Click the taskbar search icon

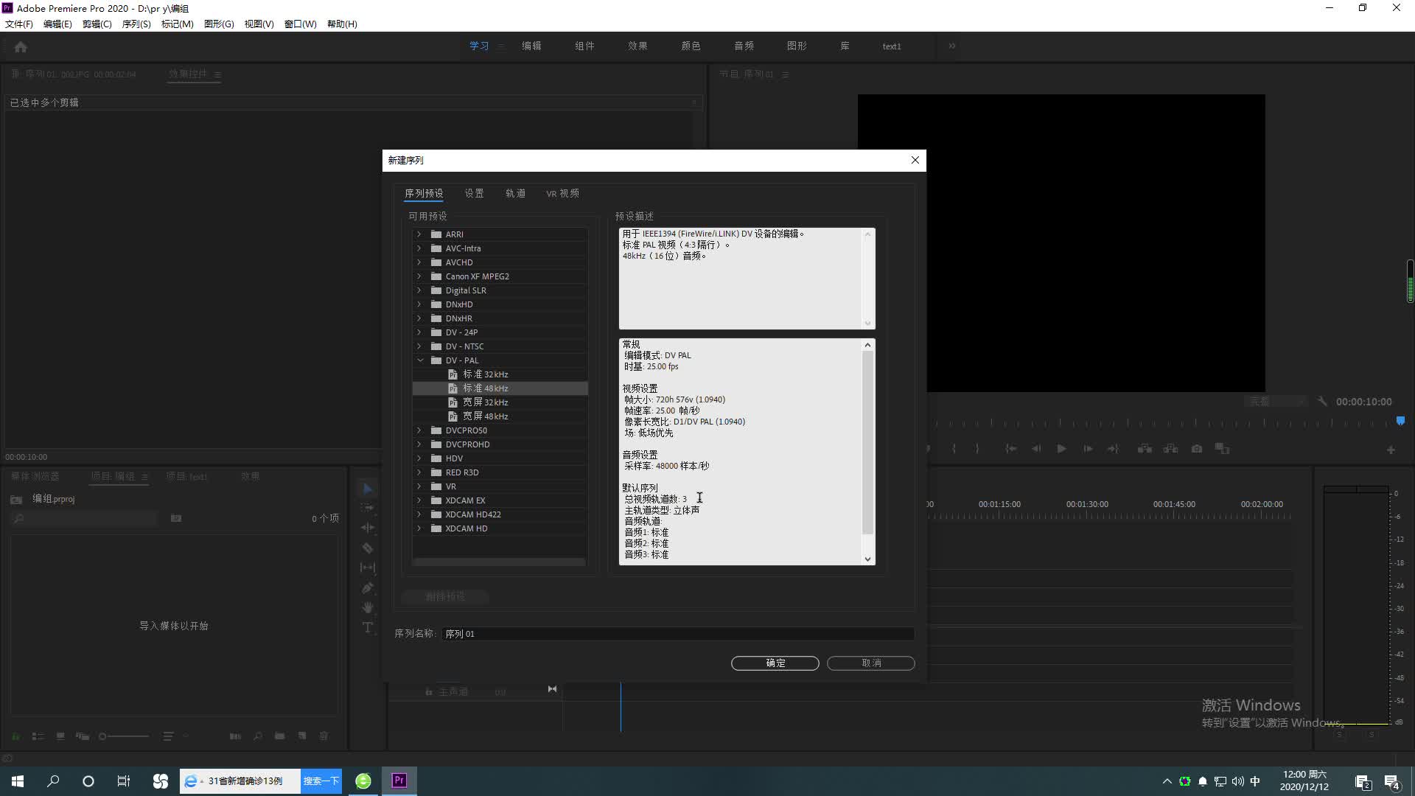point(53,781)
